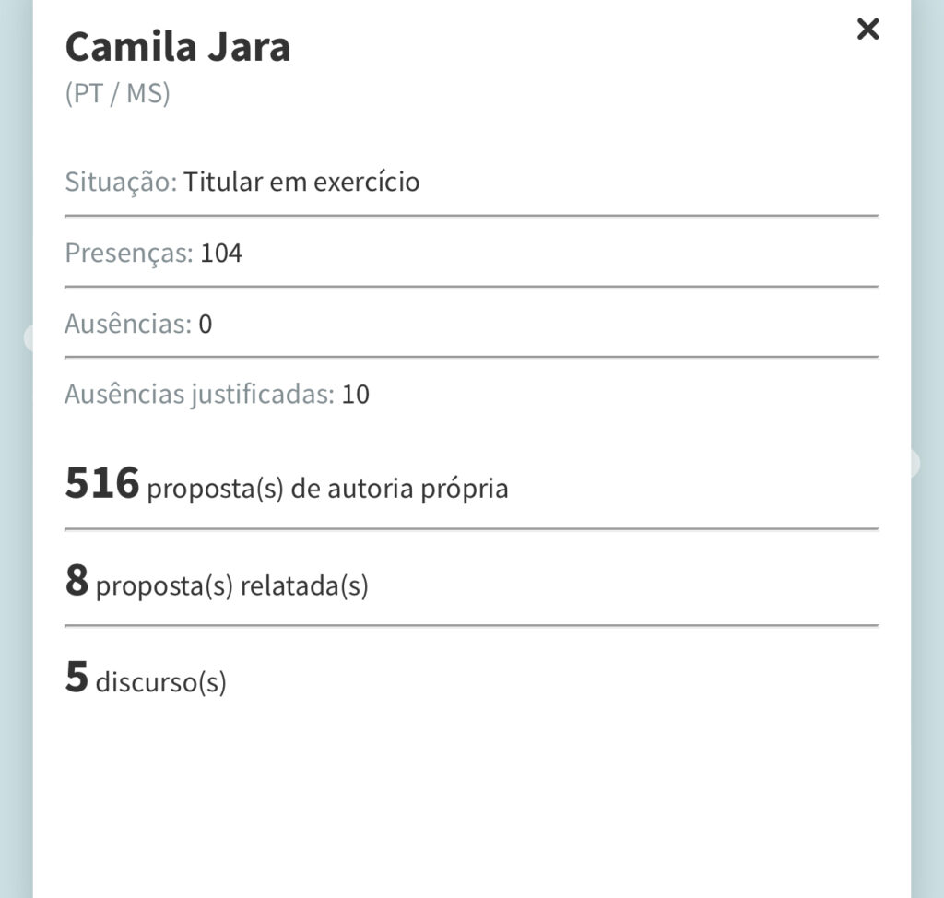The width and height of the screenshot is (944, 898).
Task: Click proposta(s) de autoria própria text
Action: pos(327,489)
